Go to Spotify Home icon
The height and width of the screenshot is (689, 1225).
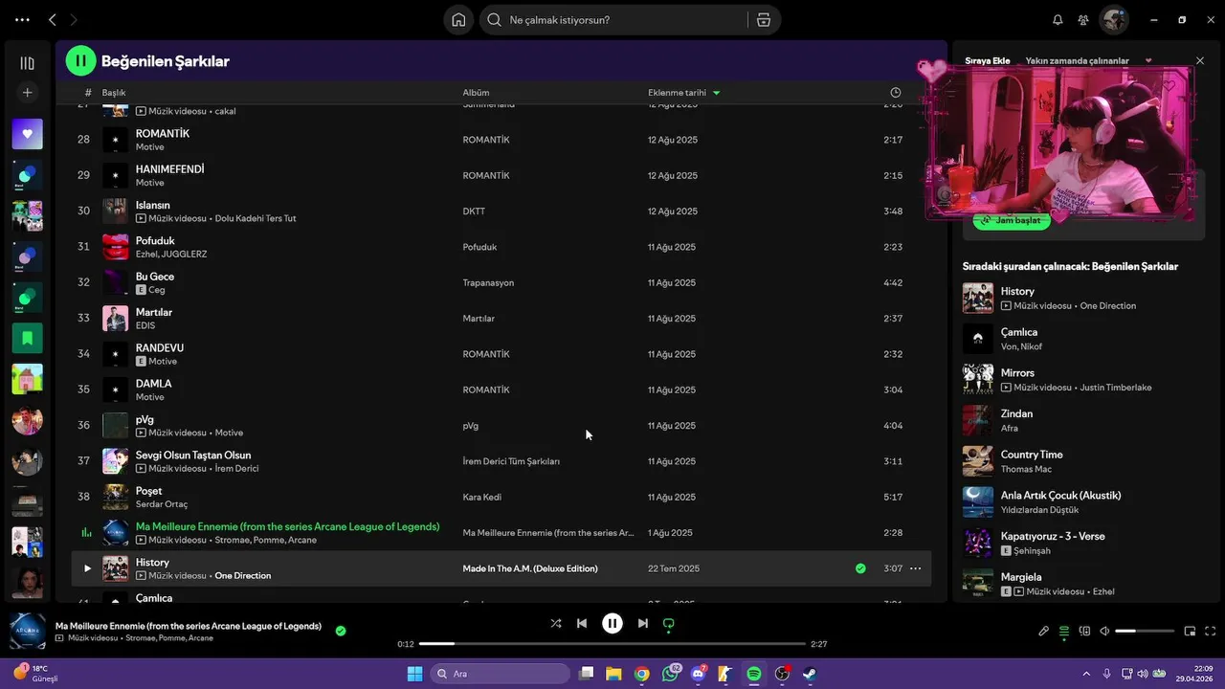(458, 20)
